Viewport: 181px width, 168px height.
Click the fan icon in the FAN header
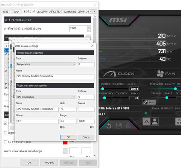[x=160, y=73]
